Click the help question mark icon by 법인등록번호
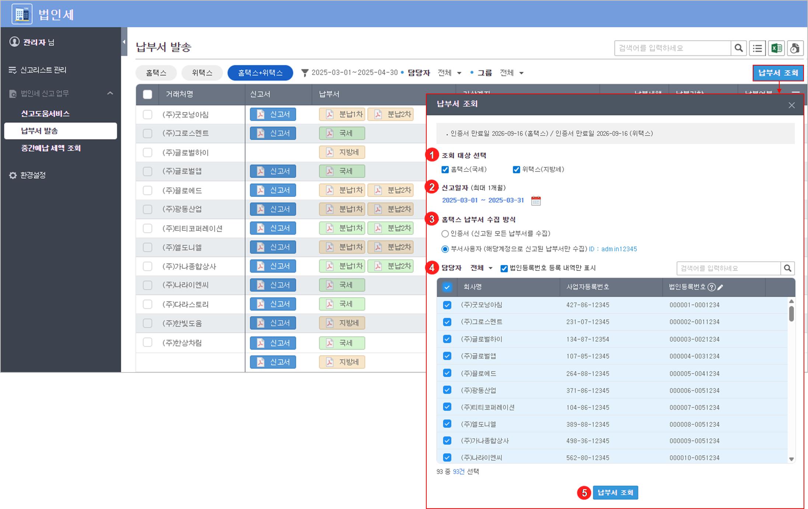Screen dimensions: 808x509 (712, 287)
